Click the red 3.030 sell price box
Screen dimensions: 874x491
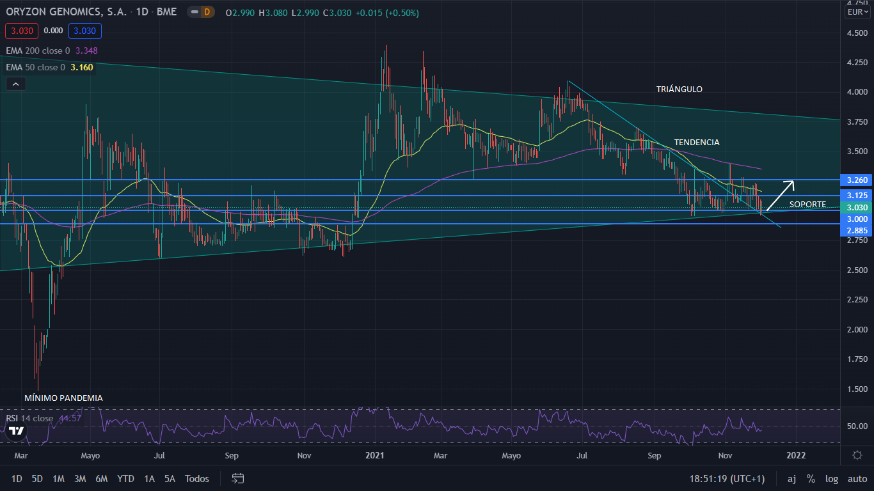pos(22,31)
